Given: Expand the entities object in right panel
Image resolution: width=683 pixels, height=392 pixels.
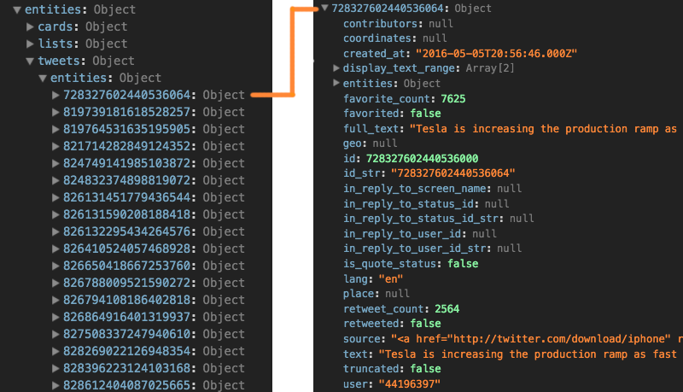Looking at the screenshot, I should click(336, 83).
